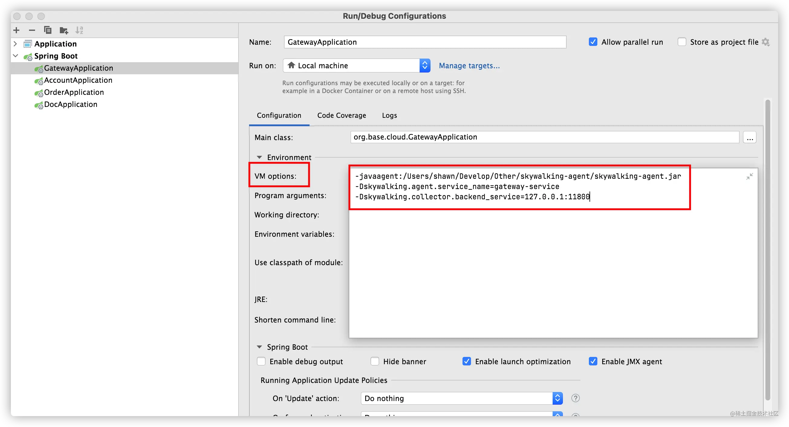
Task: Click the Application node icon
Action: 28,44
